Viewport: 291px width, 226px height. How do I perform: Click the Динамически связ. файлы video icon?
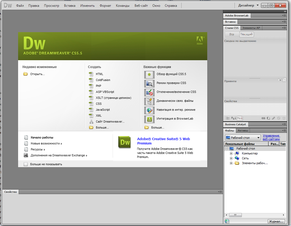149,102
